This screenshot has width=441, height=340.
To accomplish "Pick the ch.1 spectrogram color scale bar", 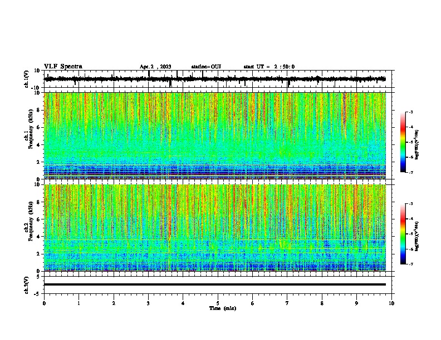I will (403, 142).
